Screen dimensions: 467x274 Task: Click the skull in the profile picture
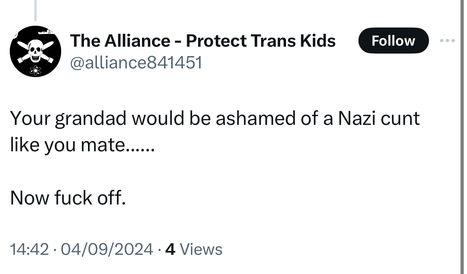pos(35,50)
